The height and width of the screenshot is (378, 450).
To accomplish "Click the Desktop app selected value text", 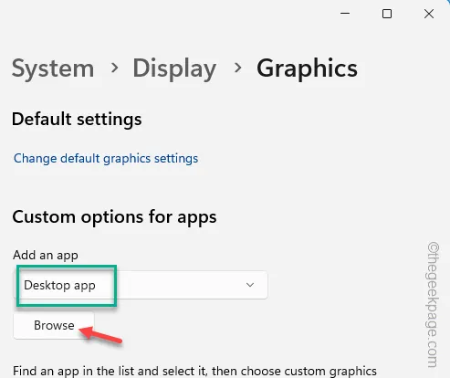I will click(x=59, y=286).
